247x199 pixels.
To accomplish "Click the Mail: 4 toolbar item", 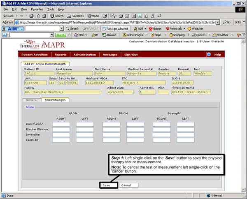I will (80, 35).
